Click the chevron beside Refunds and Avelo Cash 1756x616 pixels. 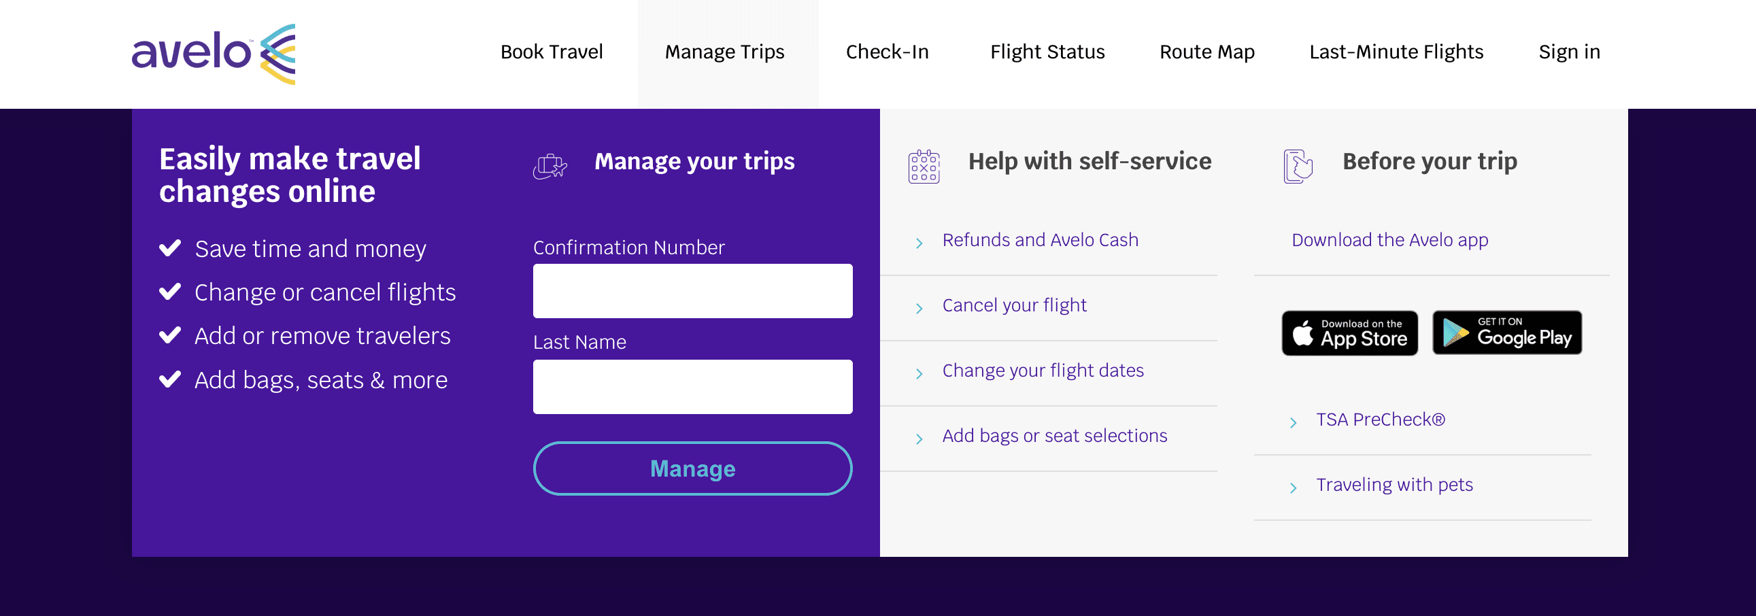click(919, 243)
